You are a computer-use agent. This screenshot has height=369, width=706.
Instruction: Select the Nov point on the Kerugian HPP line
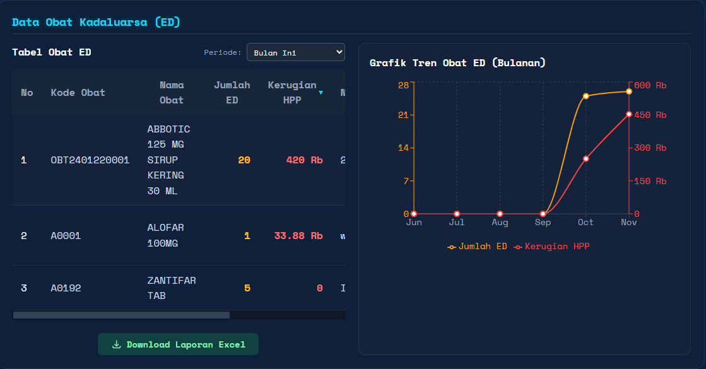click(628, 114)
